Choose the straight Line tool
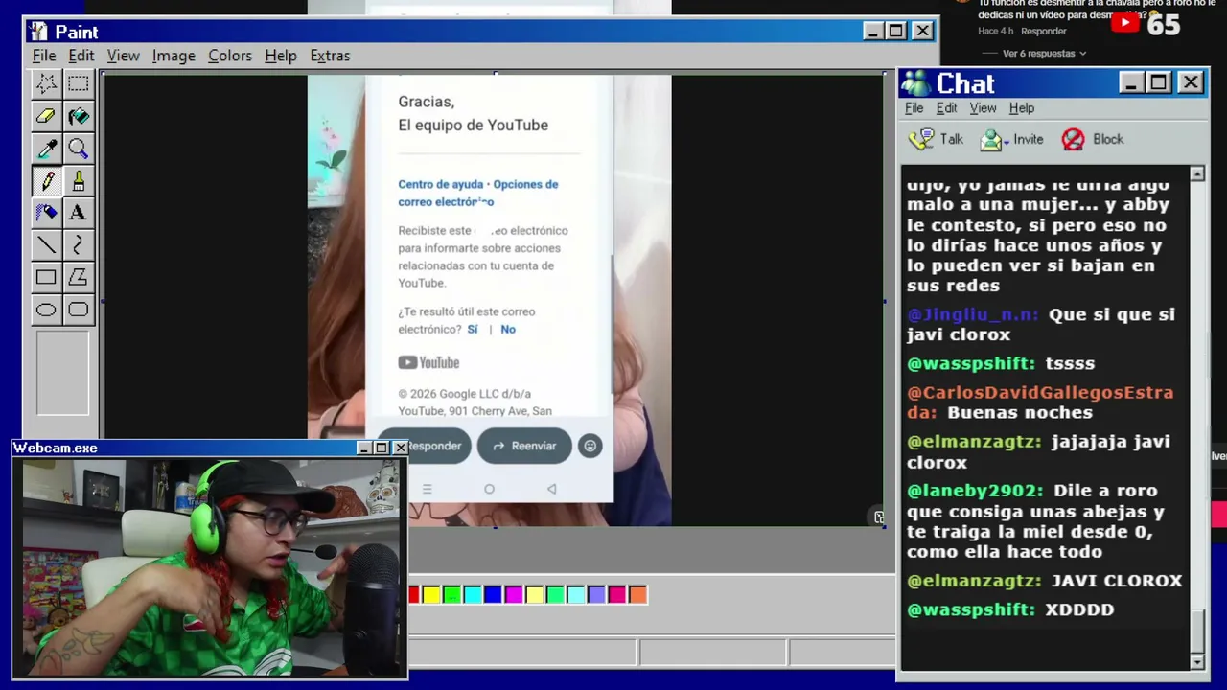 [46, 245]
